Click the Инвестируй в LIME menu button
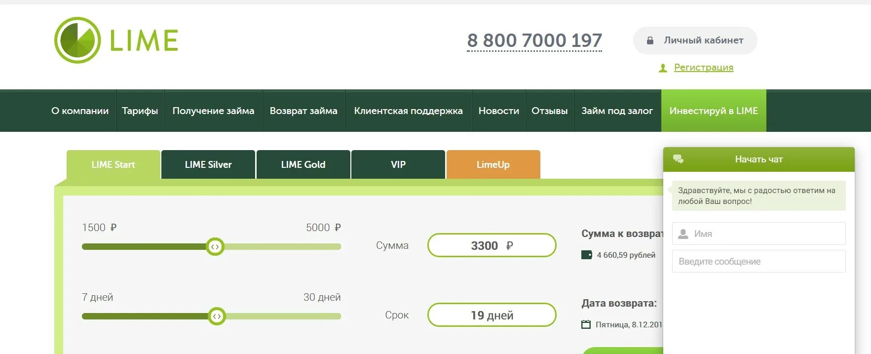Viewport: 871px width, 354px height. pos(714,111)
